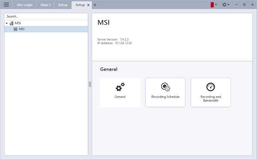Open the red alert indicator dropdown
This screenshot has width=257, height=160.
tap(214, 5)
